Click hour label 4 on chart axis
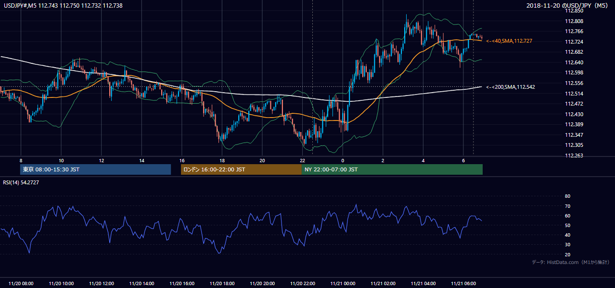 [x=423, y=160]
